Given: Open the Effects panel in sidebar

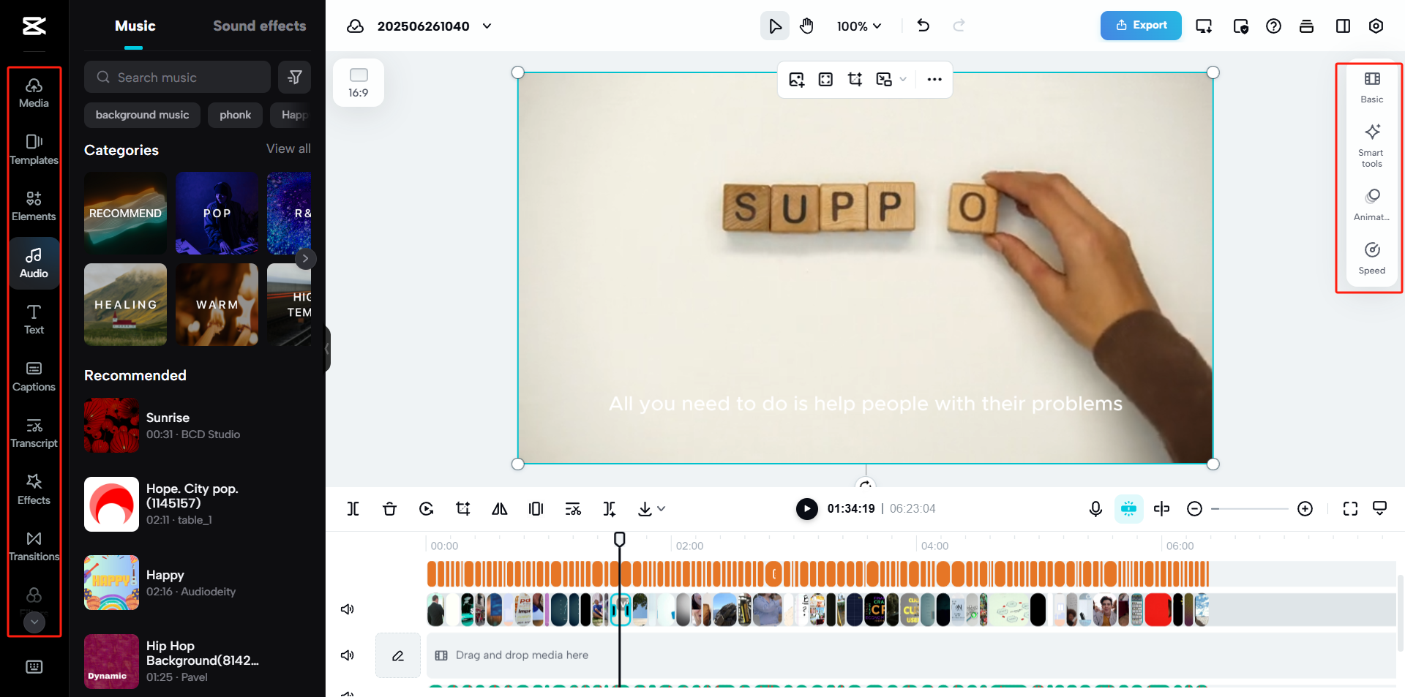Looking at the screenshot, I should point(34,489).
